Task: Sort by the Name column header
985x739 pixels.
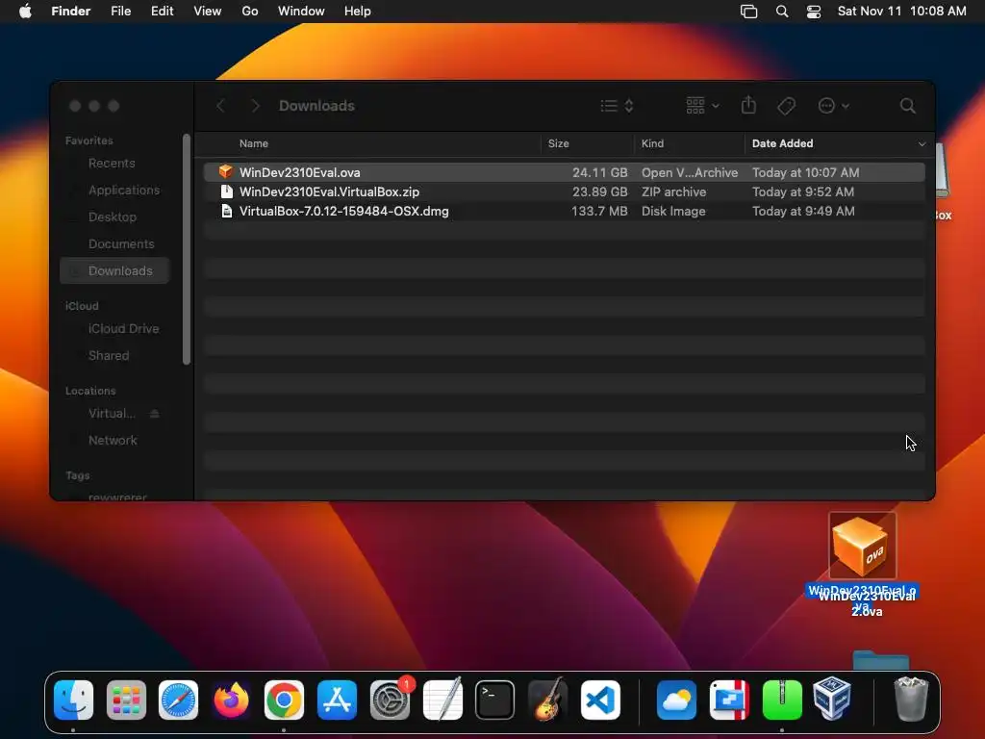Action: click(254, 143)
